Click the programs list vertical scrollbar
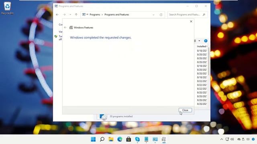This screenshot has height=144, width=257. 209,61
